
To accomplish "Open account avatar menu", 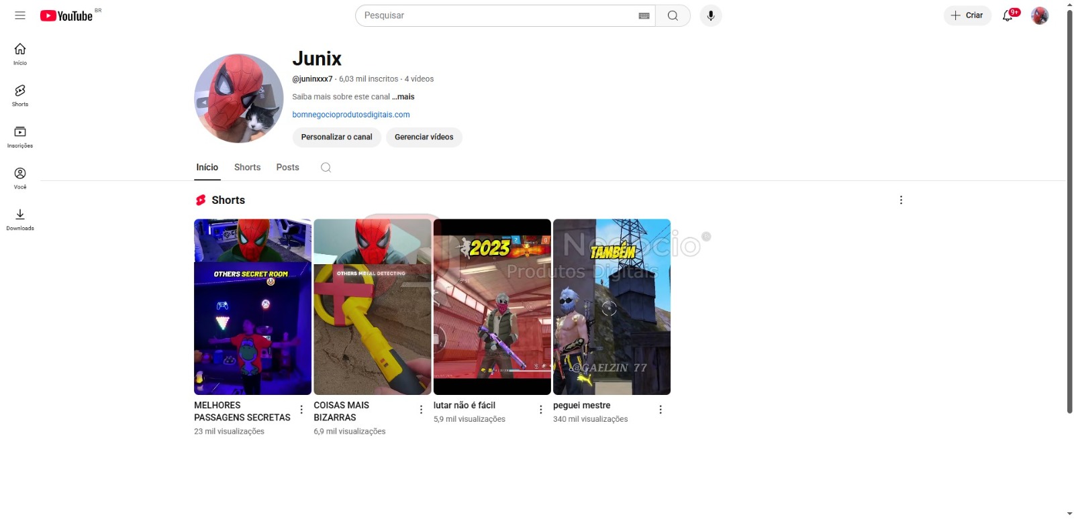I will tap(1040, 15).
